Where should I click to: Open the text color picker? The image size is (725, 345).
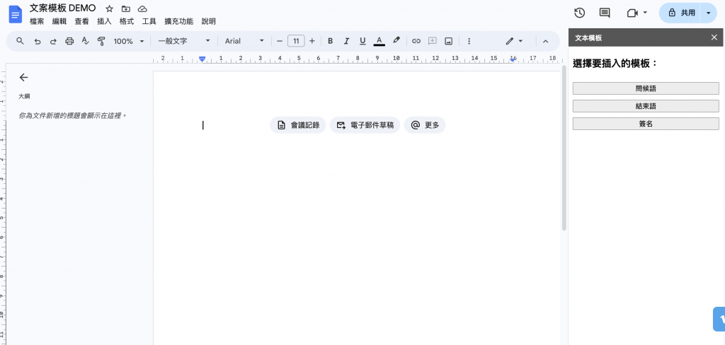coord(379,41)
